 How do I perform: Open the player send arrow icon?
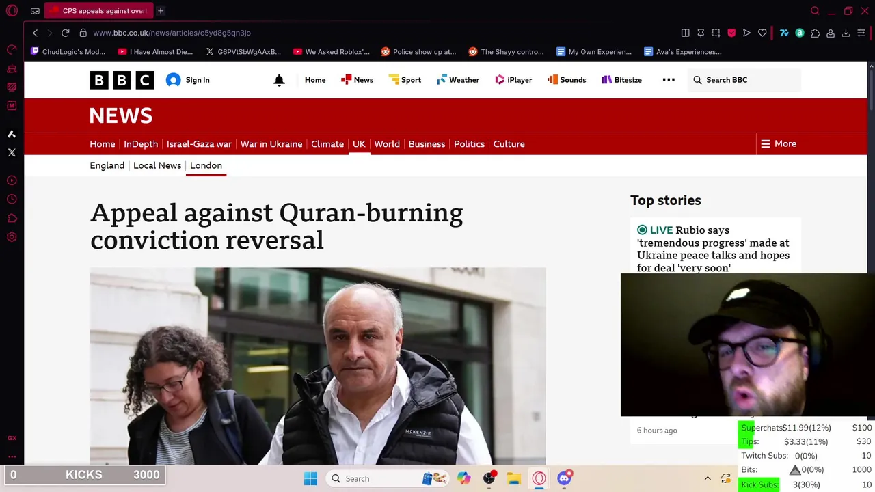click(x=746, y=33)
